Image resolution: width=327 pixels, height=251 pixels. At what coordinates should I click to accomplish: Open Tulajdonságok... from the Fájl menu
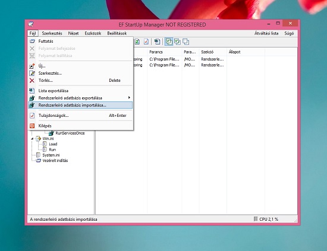pos(80,116)
